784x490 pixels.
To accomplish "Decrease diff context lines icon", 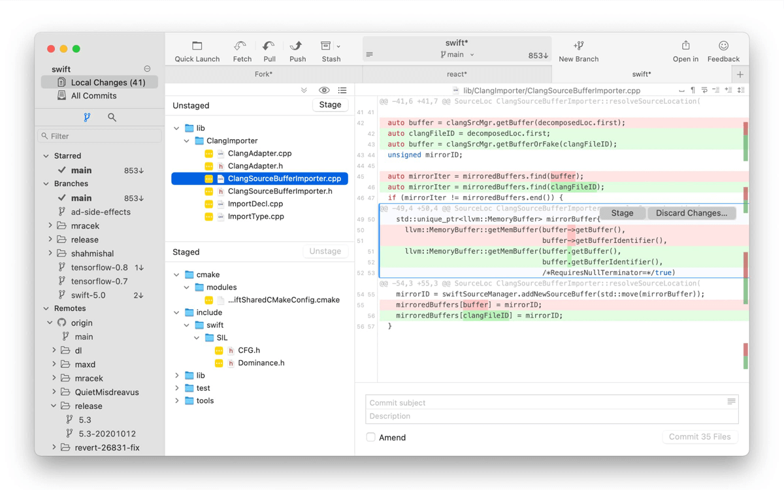I will click(716, 90).
